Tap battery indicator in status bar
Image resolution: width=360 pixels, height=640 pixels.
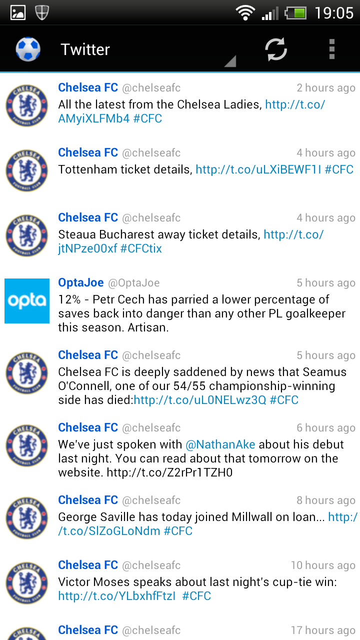point(295,12)
